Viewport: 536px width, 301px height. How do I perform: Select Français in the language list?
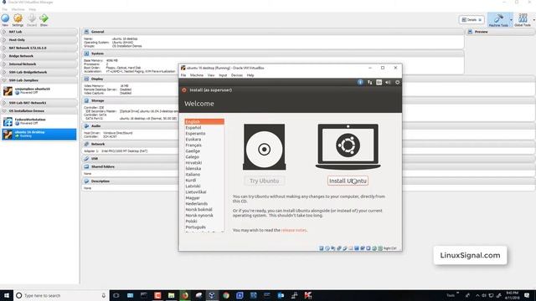coord(204,145)
